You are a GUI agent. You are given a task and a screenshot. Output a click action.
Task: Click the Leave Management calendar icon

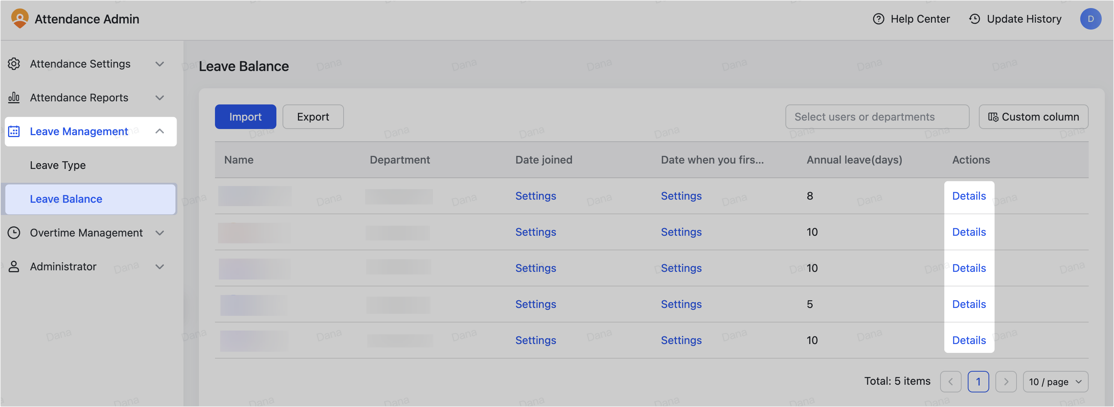tap(14, 131)
